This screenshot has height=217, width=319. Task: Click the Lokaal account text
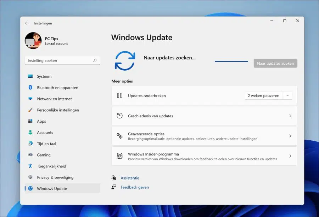tap(56, 43)
